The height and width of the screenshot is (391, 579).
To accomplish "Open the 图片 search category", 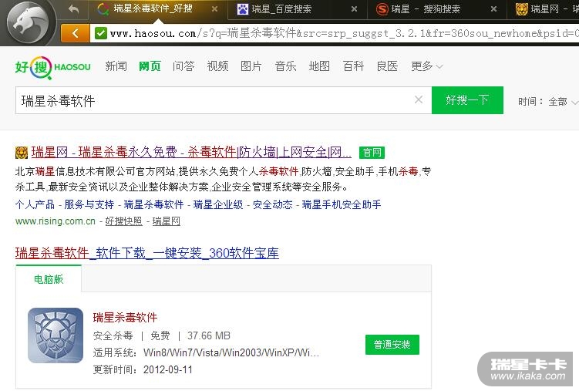I will [251, 66].
